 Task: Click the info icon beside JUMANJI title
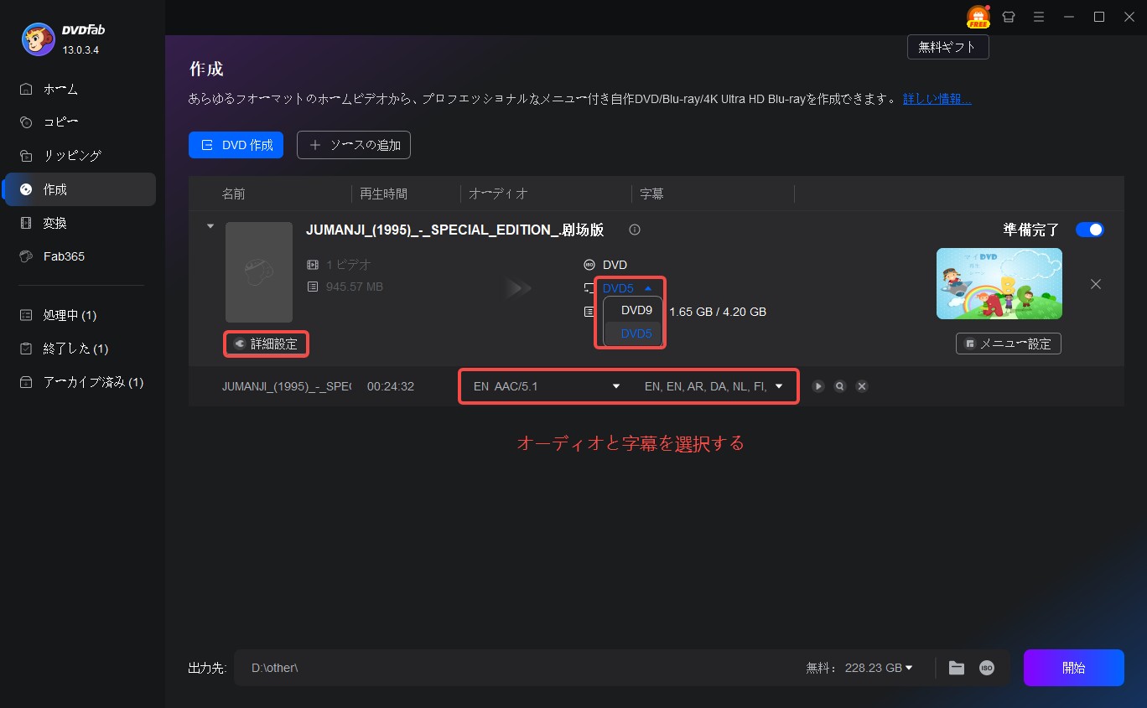635,230
